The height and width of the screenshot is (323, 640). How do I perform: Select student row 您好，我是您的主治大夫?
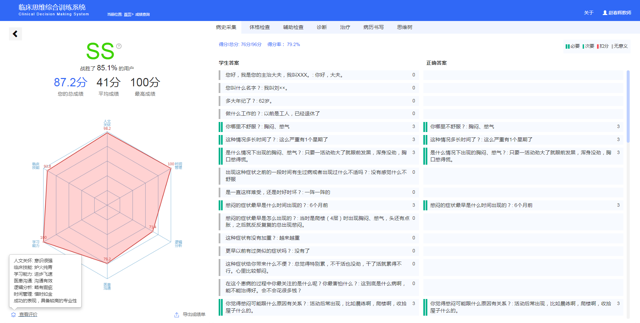tap(319, 75)
